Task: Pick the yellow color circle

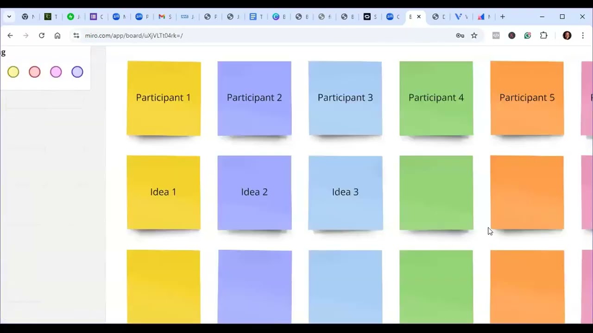Action: point(13,72)
